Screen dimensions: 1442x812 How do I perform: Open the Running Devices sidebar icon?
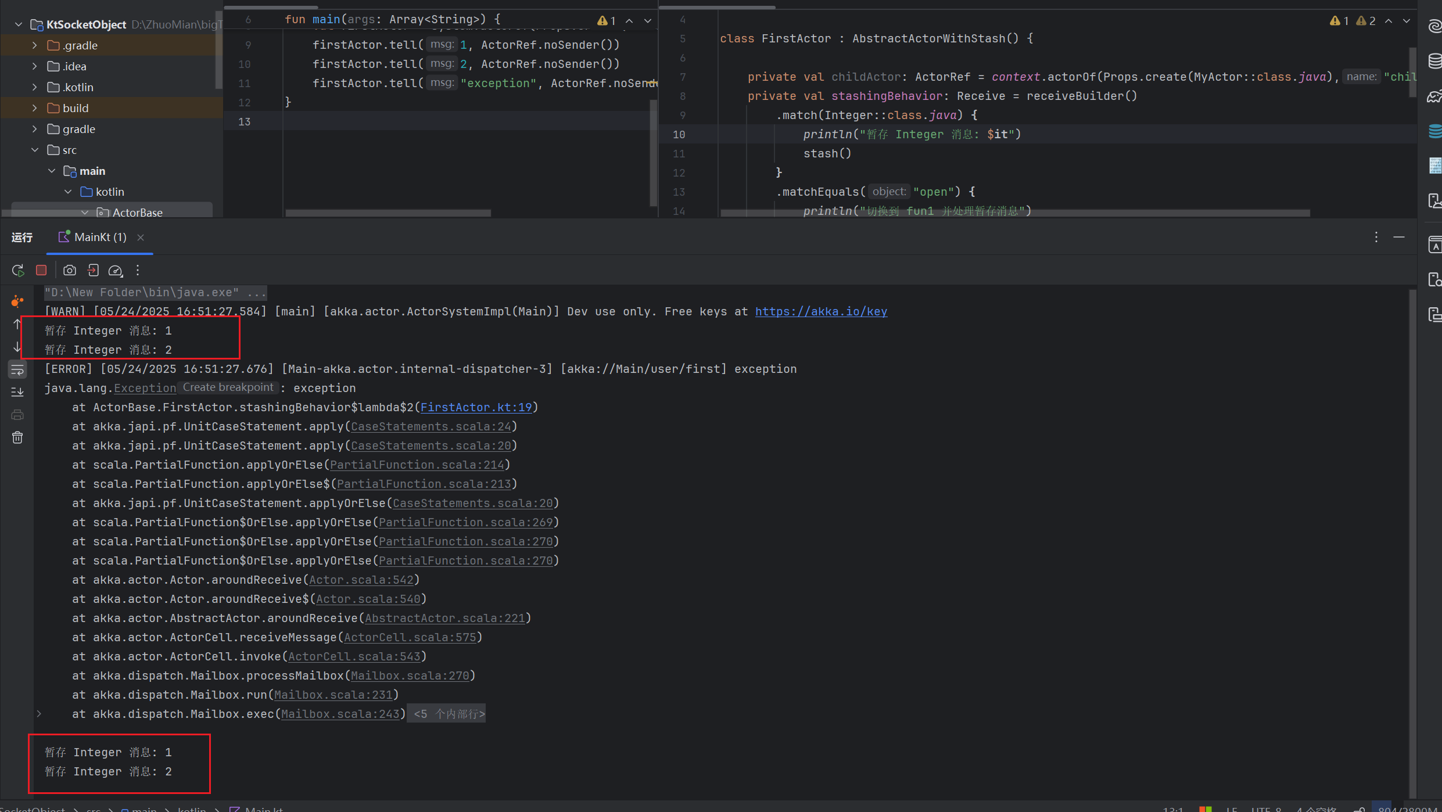pos(1434,315)
